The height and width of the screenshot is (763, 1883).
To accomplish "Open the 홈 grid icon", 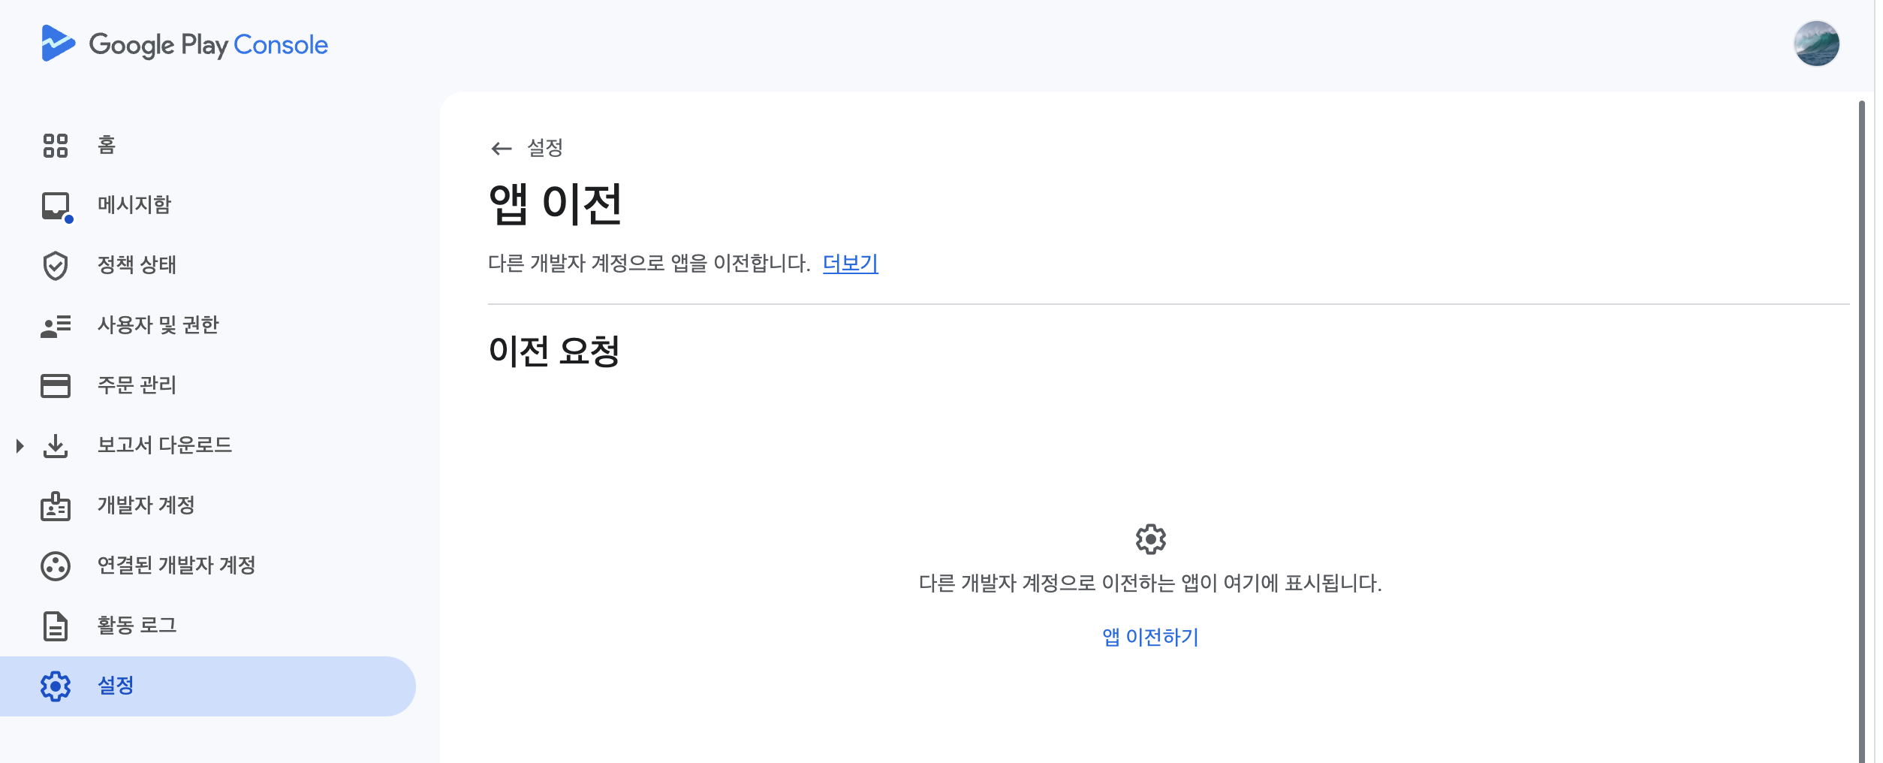I will point(55,145).
